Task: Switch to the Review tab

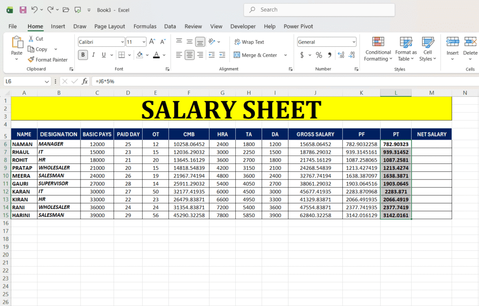Action: tap(193, 27)
